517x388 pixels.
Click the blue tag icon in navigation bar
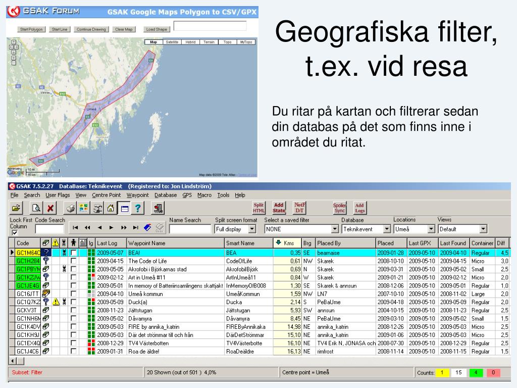pyautogui.click(x=147, y=227)
